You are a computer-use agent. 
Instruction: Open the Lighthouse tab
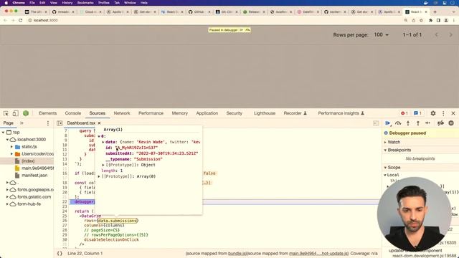[x=265, y=113]
